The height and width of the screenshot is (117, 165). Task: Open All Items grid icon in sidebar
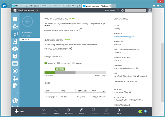point(15,19)
